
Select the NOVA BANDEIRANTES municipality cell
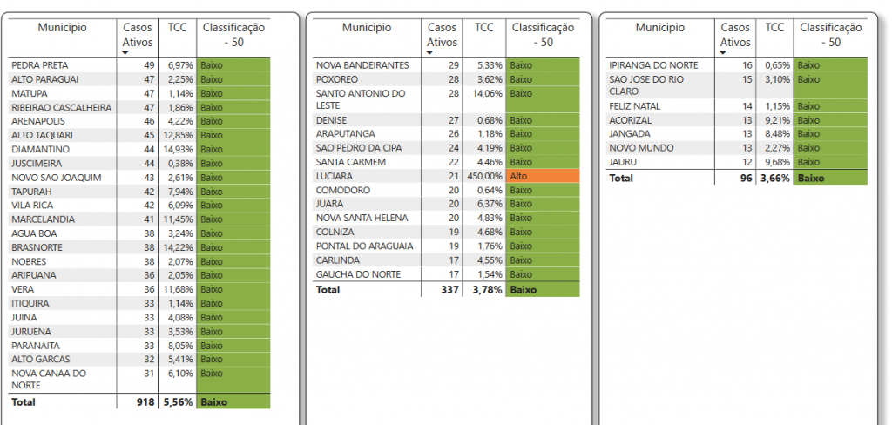[362, 65]
